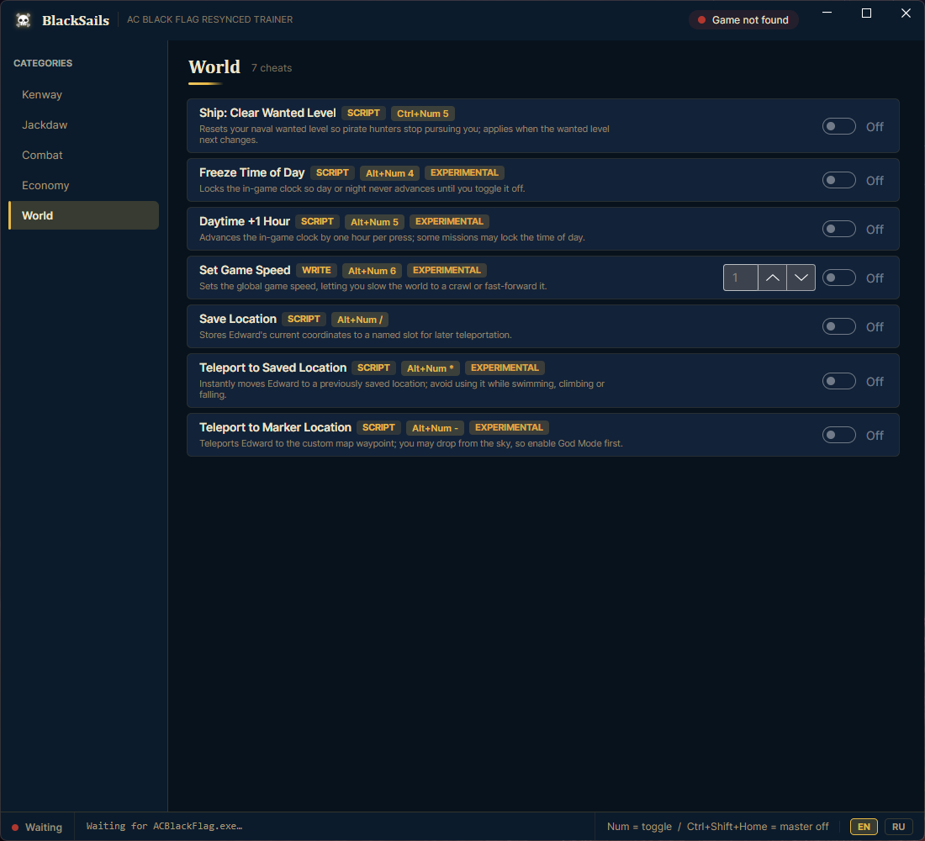Click the red Game not found status dot
This screenshot has width=925, height=841.
pyautogui.click(x=701, y=20)
